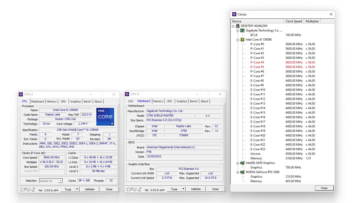Select the red P-Core #5 row
This screenshot has width=355, height=203.
point(257,67)
